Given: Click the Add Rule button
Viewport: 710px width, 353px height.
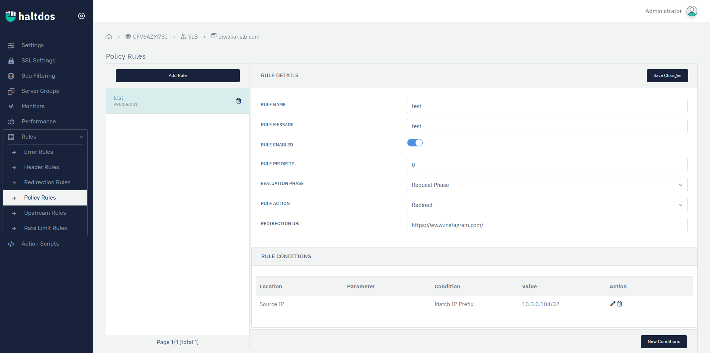Looking at the screenshot, I should (178, 75).
